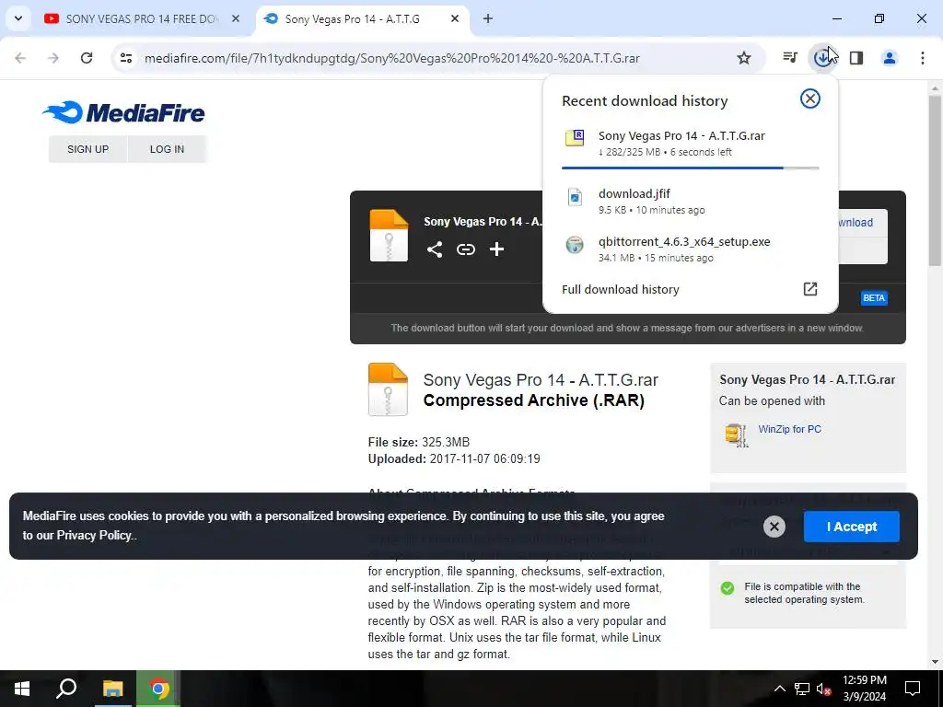The image size is (943, 707).
Task: Close the YouTube tab
Action: (x=236, y=18)
